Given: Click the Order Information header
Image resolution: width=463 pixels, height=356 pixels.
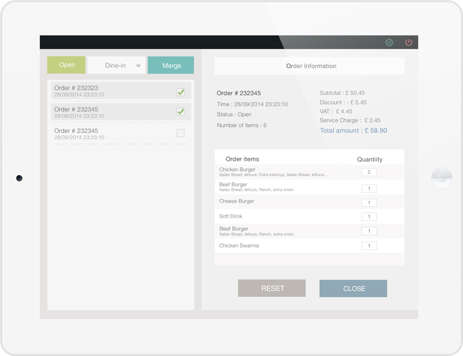Looking at the screenshot, I should (x=309, y=66).
